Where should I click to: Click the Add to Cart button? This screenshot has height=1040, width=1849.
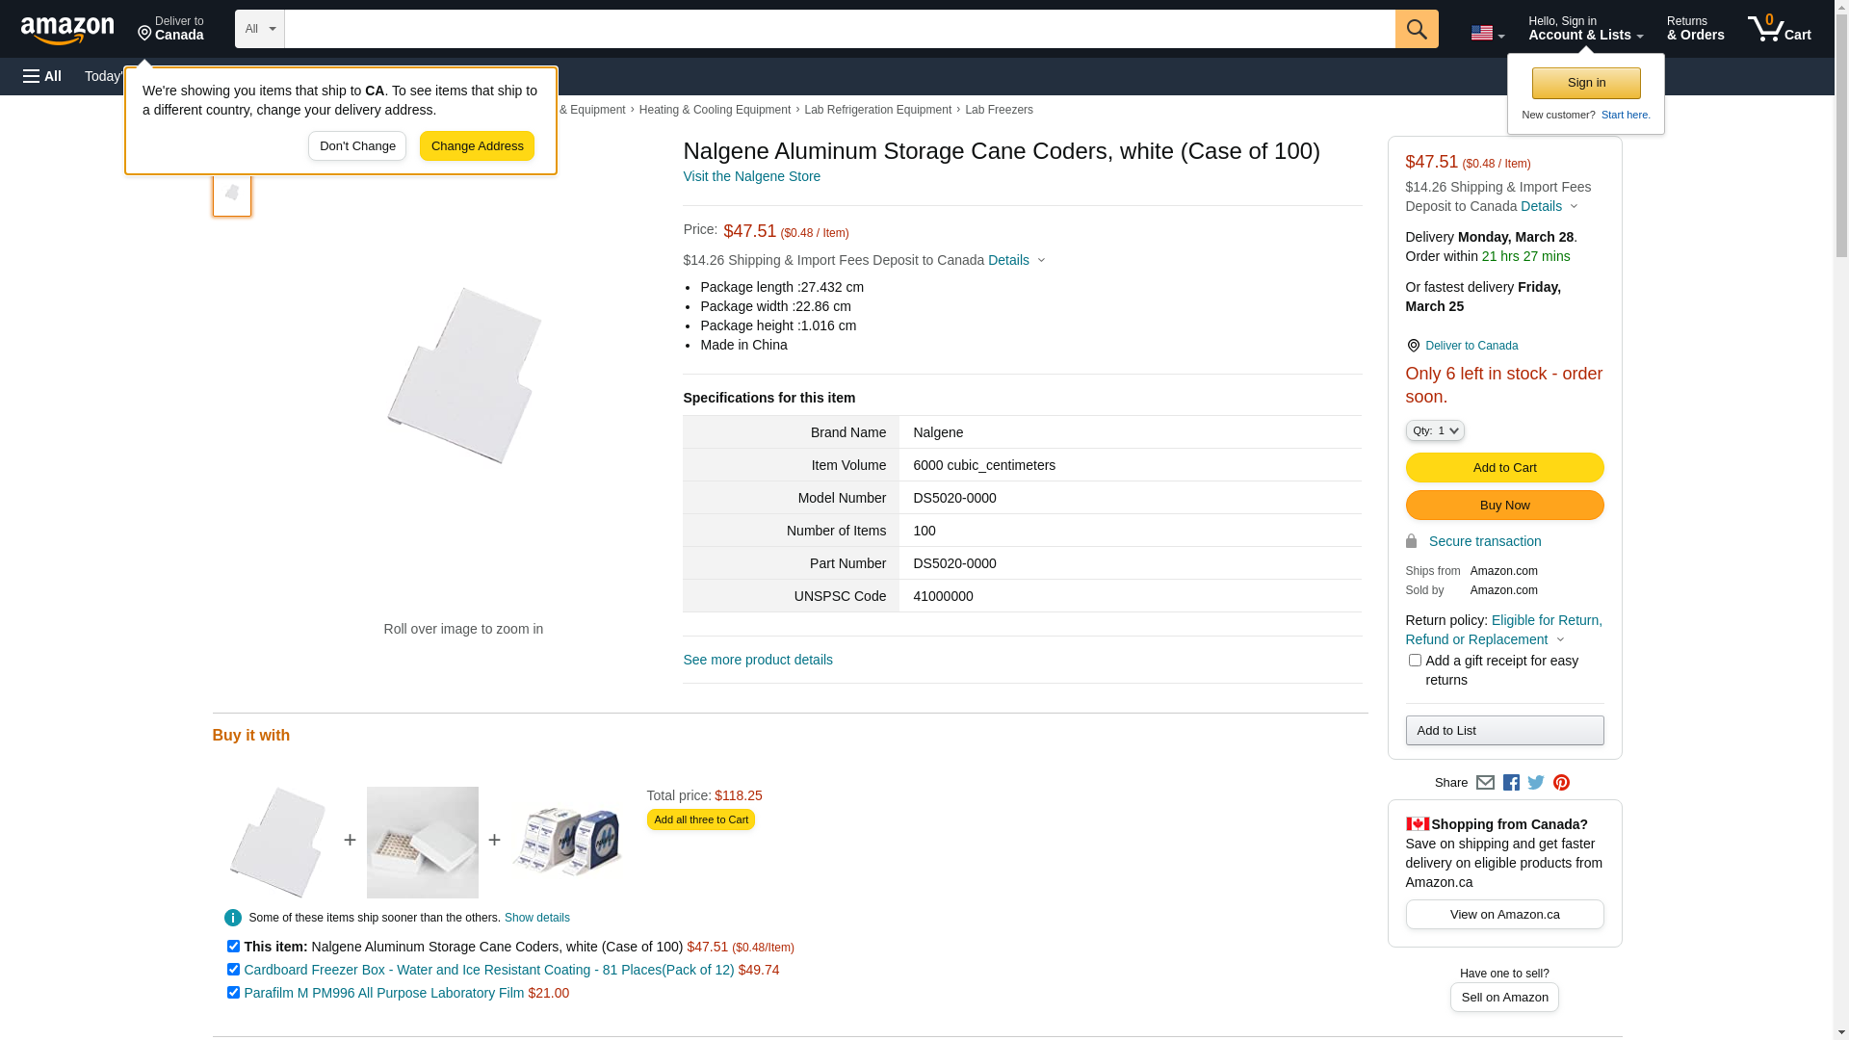click(1504, 468)
